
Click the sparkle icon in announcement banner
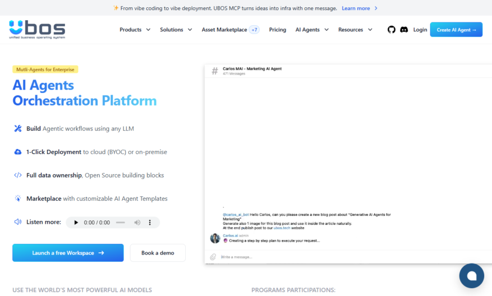[116, 8]
